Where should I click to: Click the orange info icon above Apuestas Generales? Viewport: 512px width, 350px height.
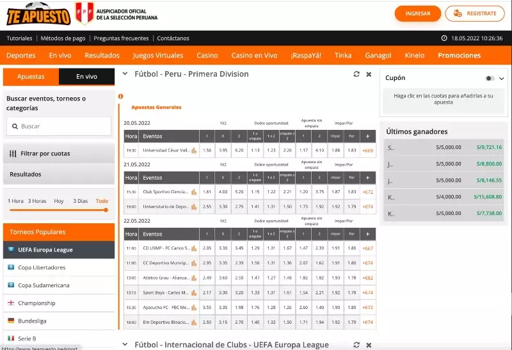pos(120,96)
